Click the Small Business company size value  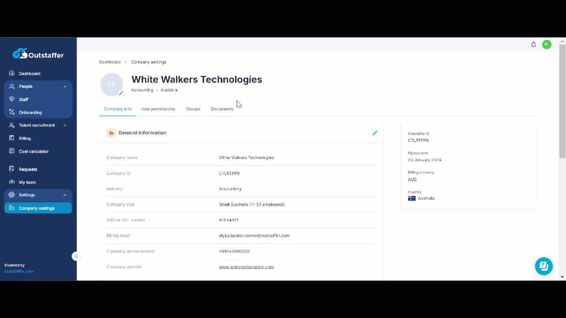point(252,204)
